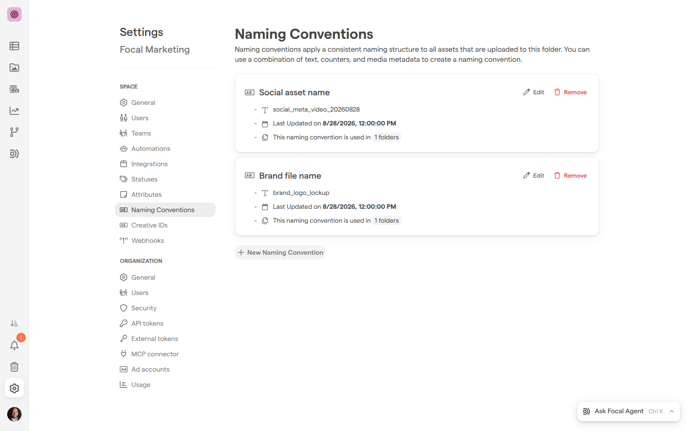Open notifications bell with badge
This screenshot has height=431, width=690.
[14, 345]
